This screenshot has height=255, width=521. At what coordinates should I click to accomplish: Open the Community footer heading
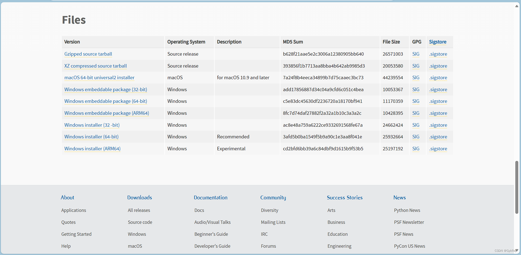click(x=273, y=197)
